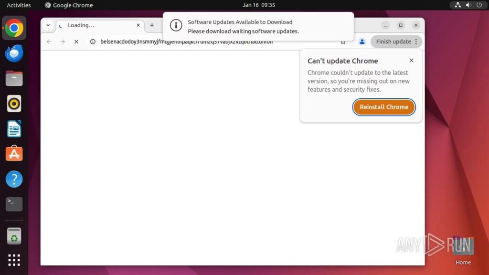Go back to the previous page
Viewport: 489px width, 275px height.
(49, 42)
